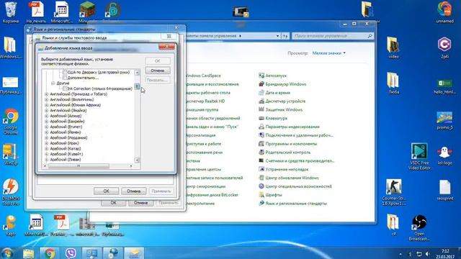Select Counter-Strike desktop shortcut
Image resolution: width=461 pixels, height=259 pixels.
pyautogui.click(x=394, y=192)
